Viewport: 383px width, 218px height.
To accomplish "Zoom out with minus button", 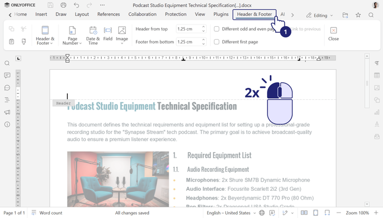I will (339, 213).
